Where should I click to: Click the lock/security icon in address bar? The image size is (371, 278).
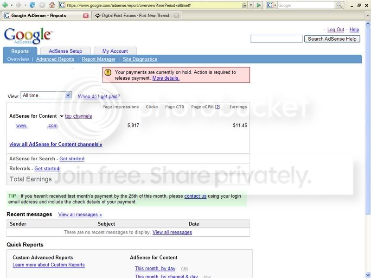(x=244, y=5)
